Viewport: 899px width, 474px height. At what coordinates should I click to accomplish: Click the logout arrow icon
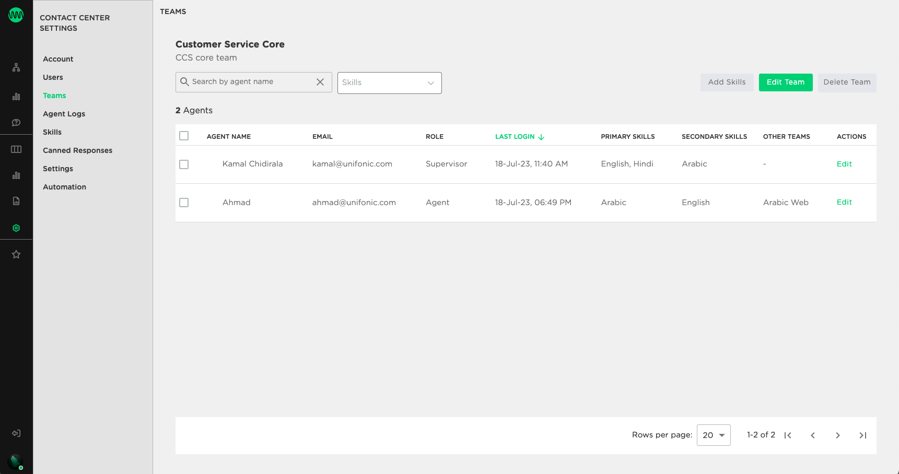[16, 433]
